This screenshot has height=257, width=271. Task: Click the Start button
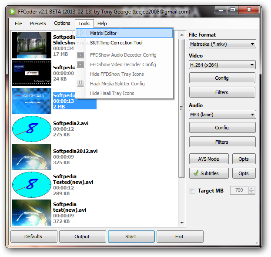(x=131, y=237)
